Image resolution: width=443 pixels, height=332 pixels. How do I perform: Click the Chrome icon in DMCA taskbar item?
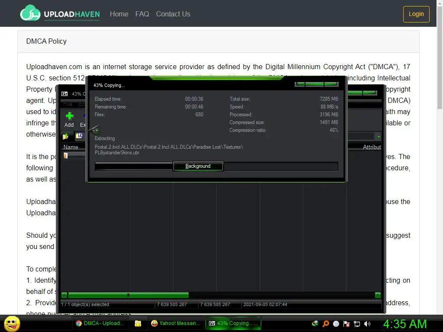79,323
